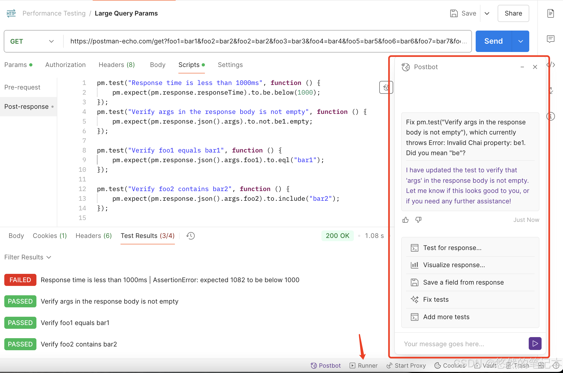Click the thumbs down feedback icon
Image resolution: width=563 pixels, height=373 pixels.
418,220
